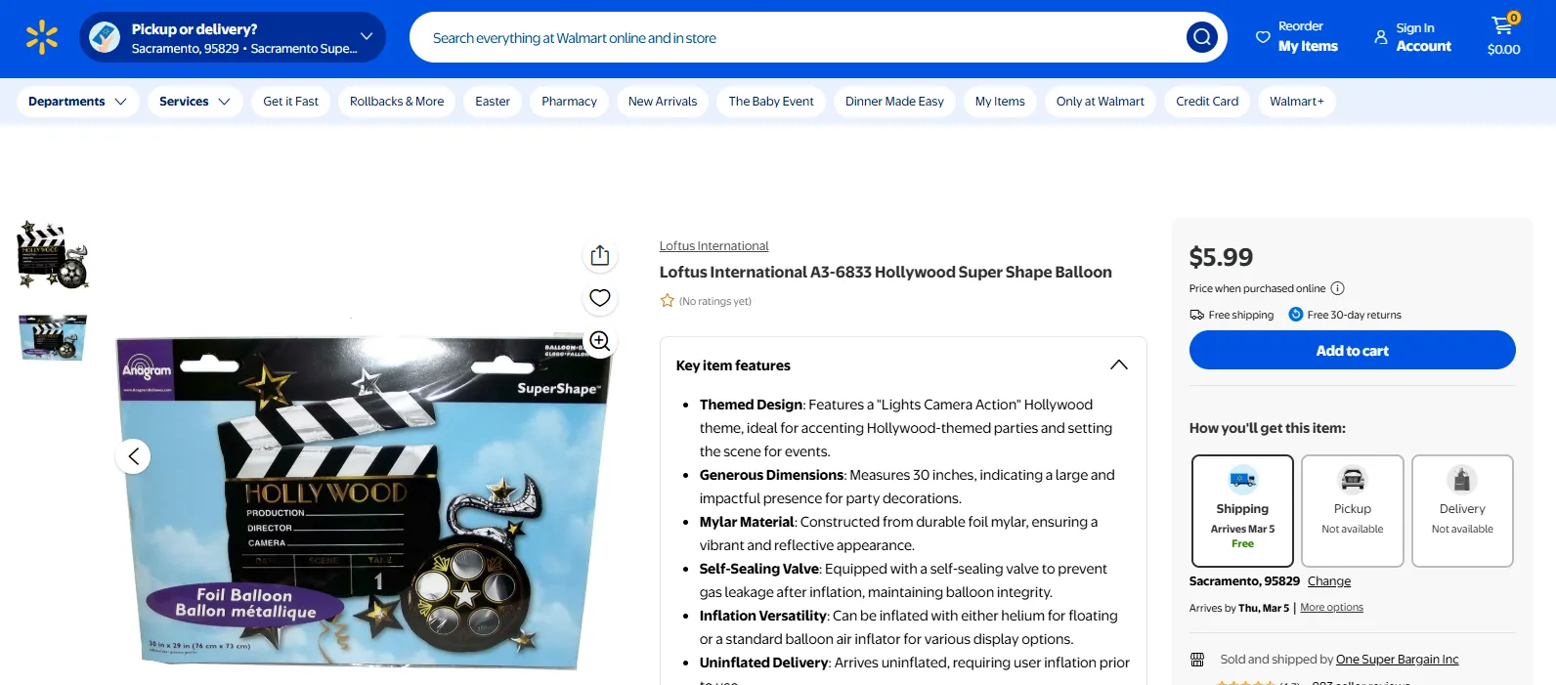Expand the Pickup or delivery dropdown
Image resolution: width=1556 pixels, height=685 pixels.
click(x=367, y=37)
